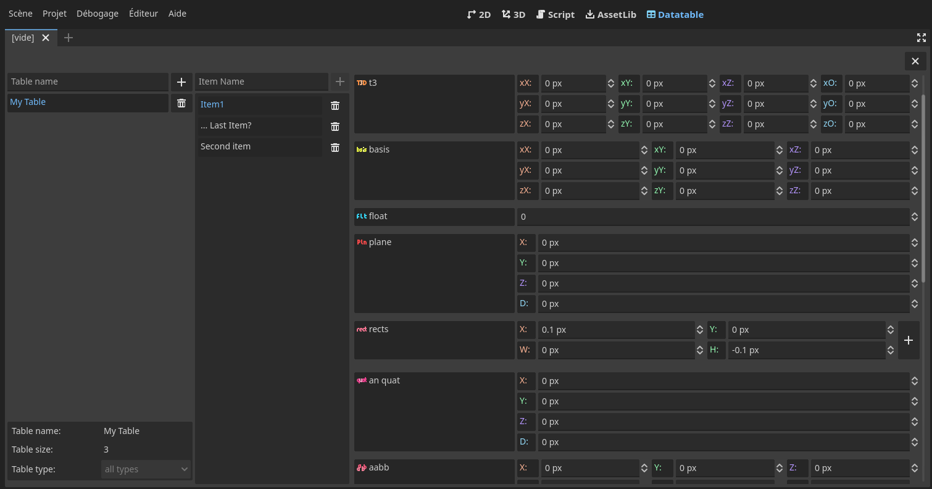Open the Table type dropdown

[146, 469]
